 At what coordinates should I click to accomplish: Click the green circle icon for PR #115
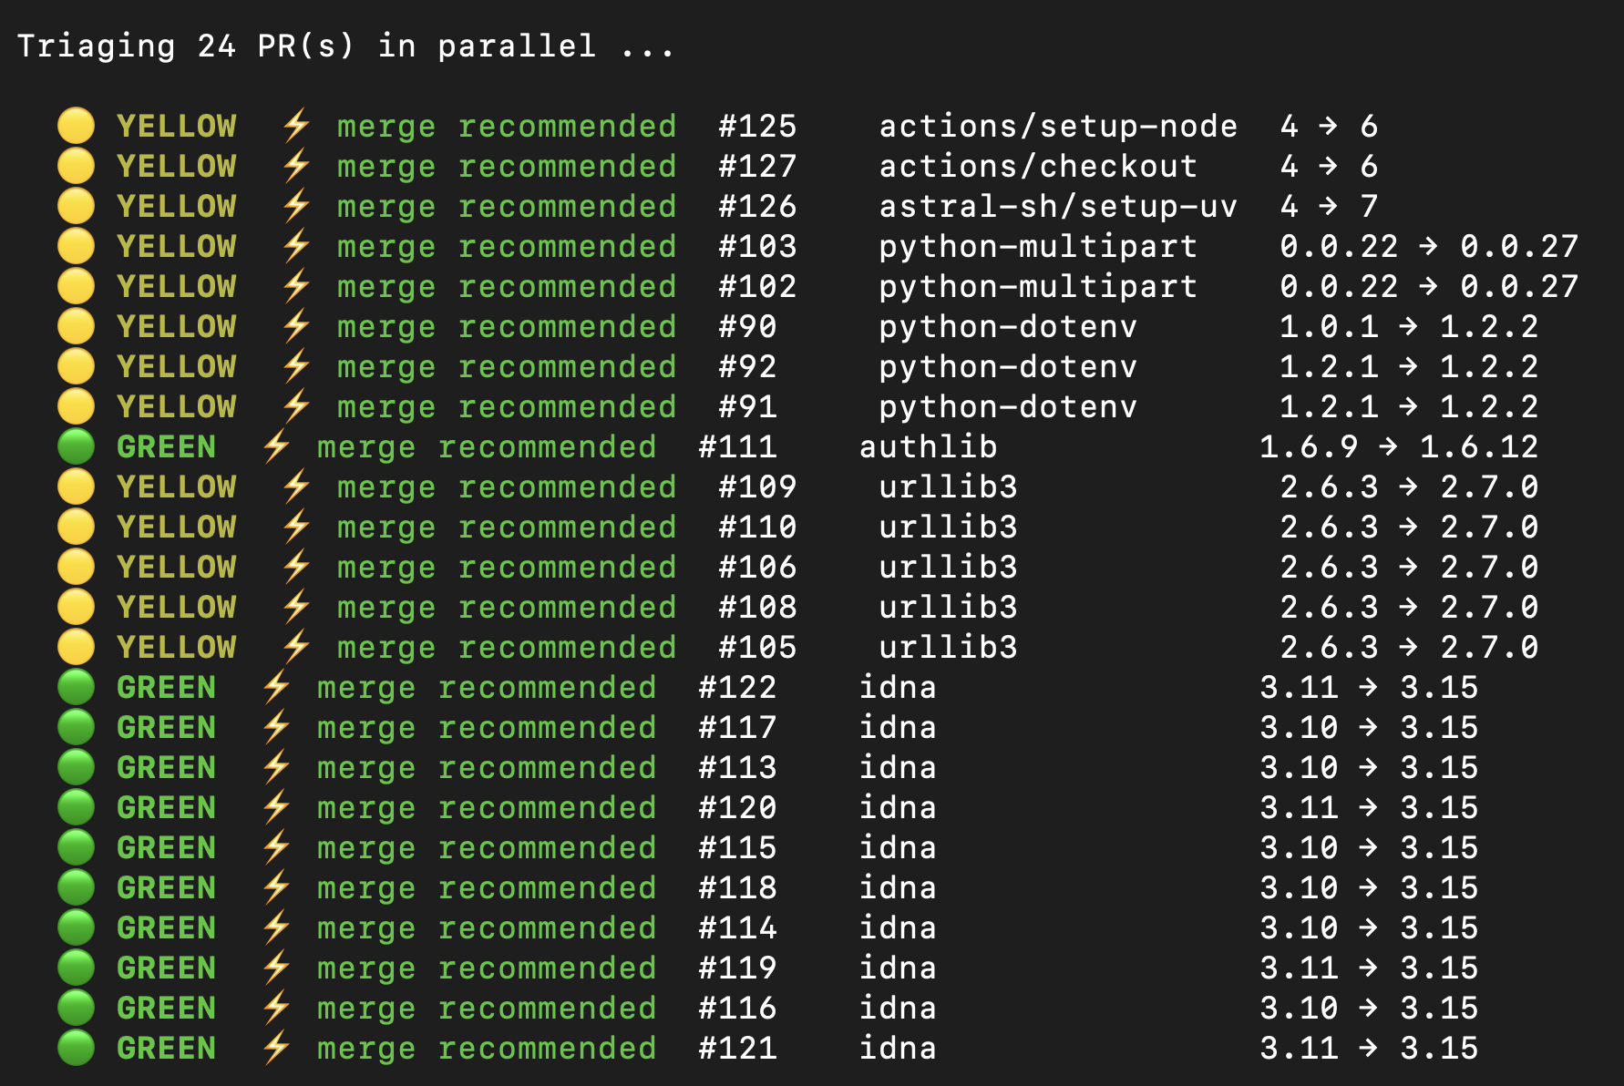click(76, 847)
